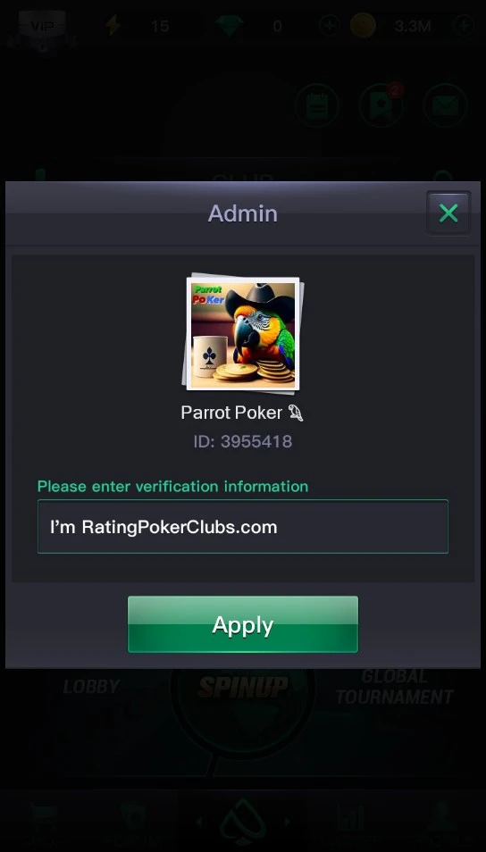
Task: Open the mail envelope icon
Action: click(445, 105)
